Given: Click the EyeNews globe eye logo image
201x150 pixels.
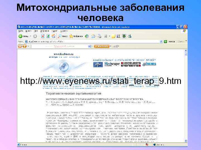Looking at the screenshot, I should coord(64,66).
